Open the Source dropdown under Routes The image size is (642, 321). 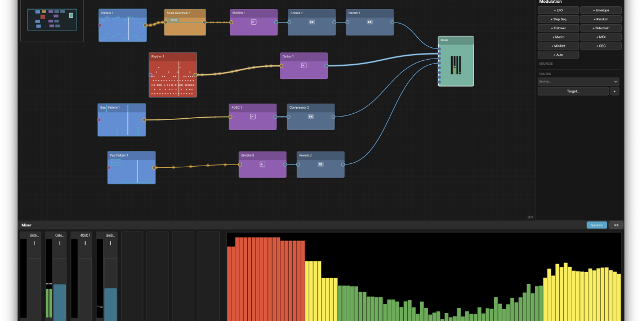578,82
